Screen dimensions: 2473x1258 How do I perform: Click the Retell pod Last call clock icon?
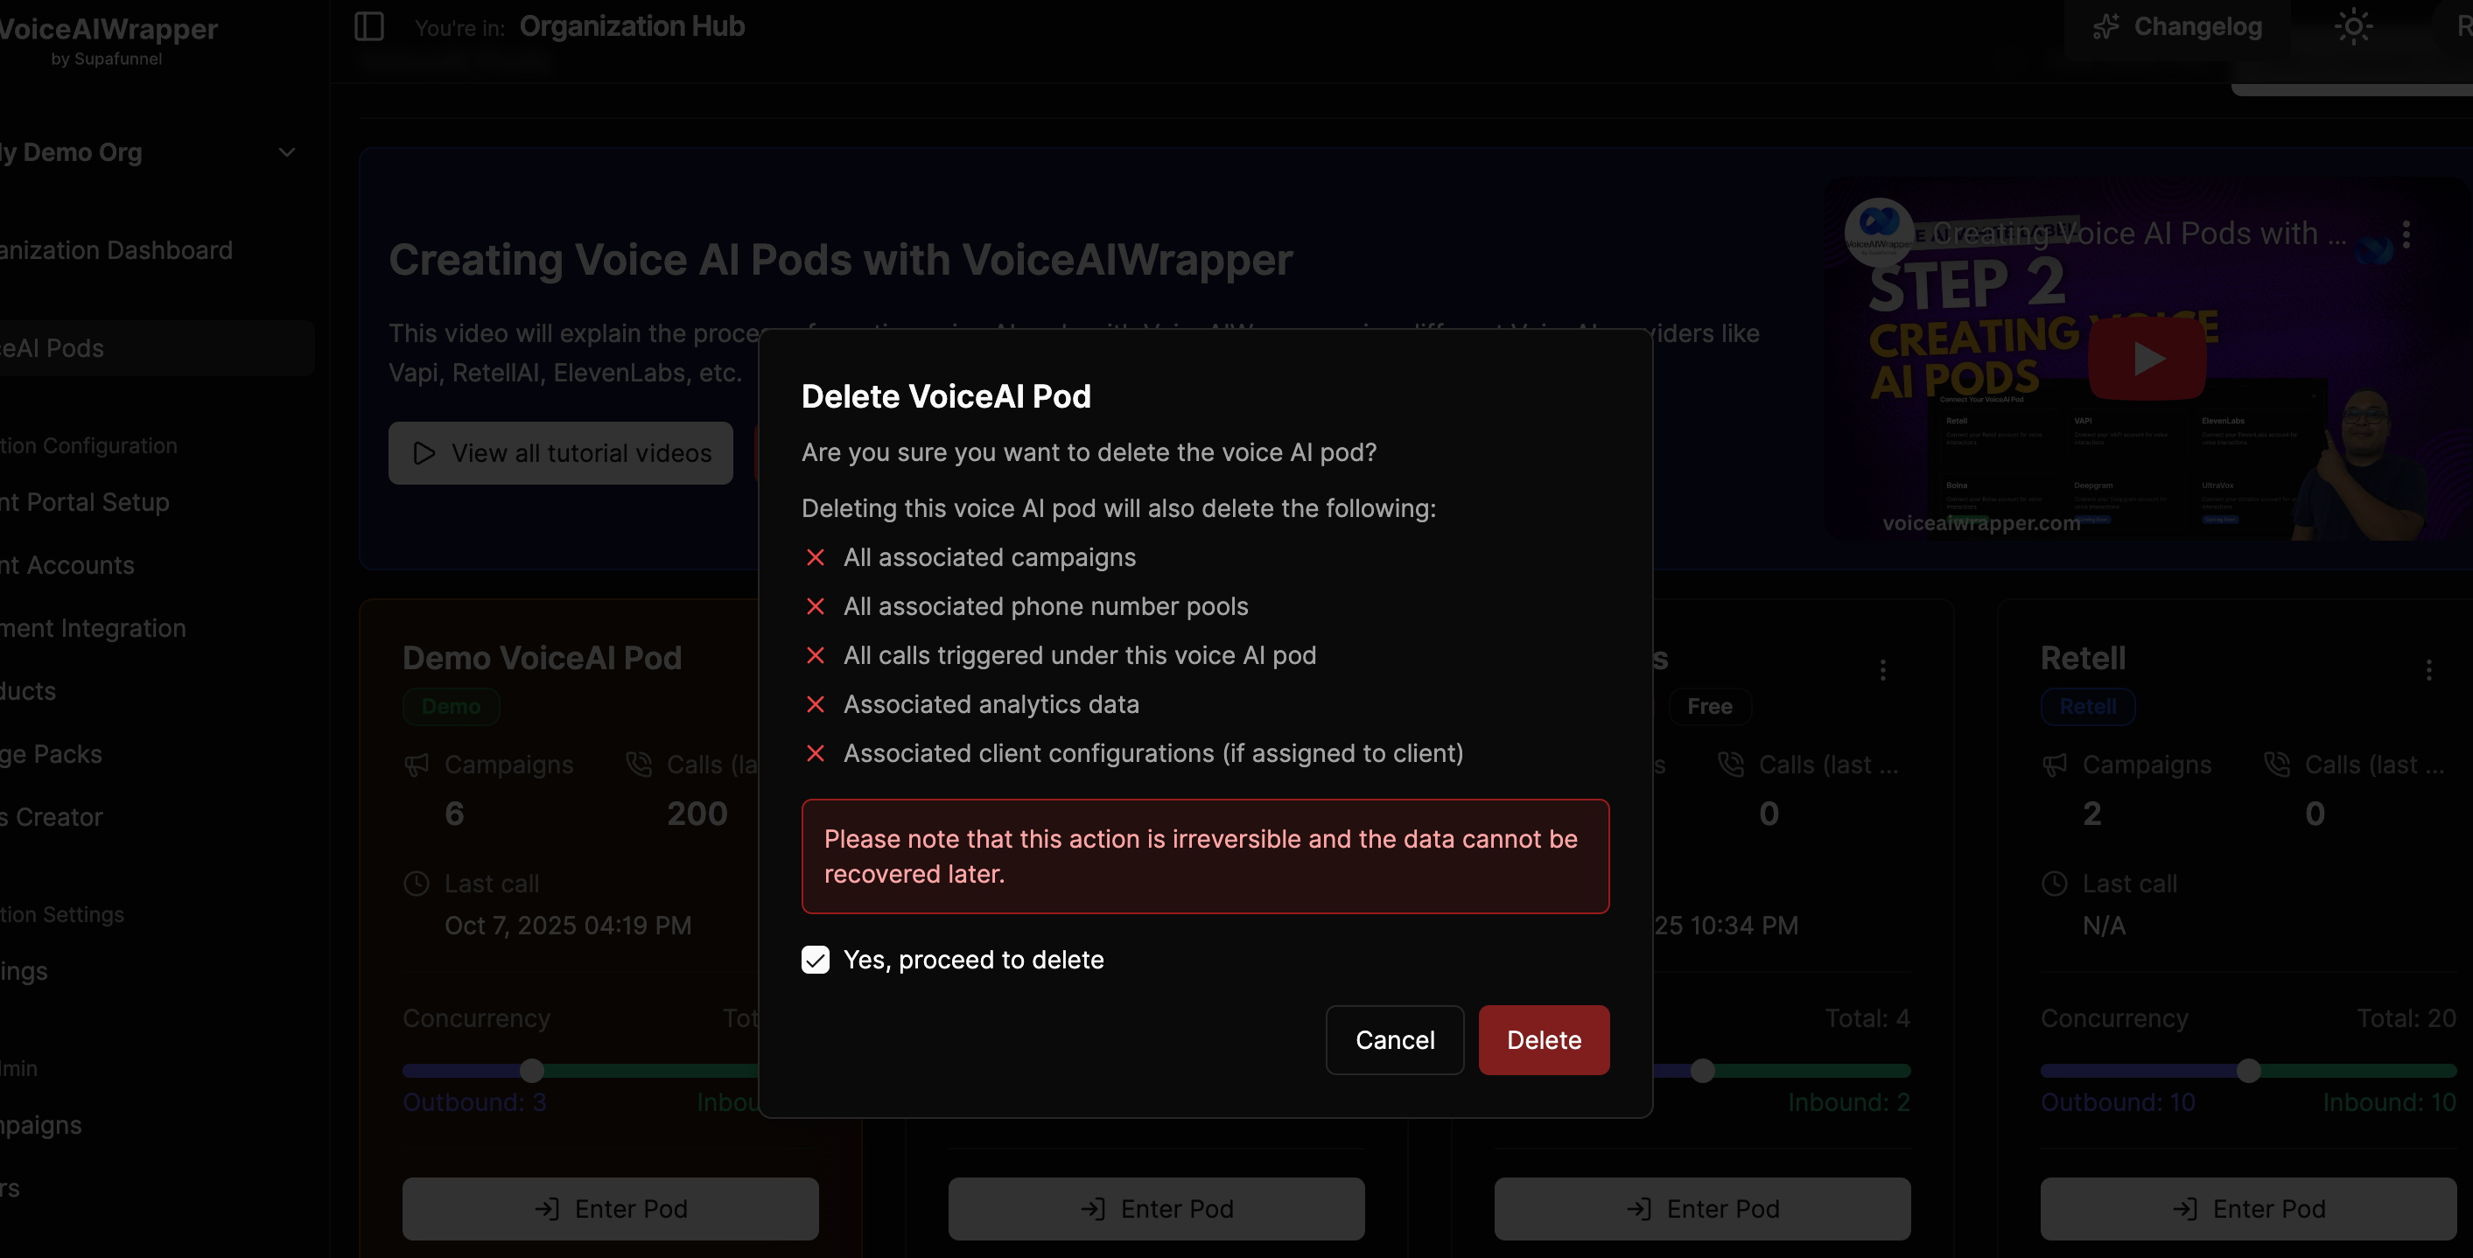point(2054,884)
